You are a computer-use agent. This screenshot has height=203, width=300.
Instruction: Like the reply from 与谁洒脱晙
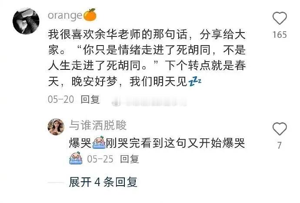(280, 129)
